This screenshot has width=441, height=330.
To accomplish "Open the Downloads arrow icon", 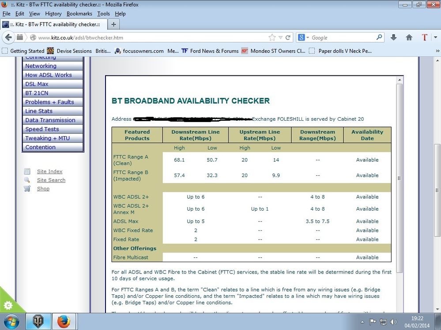I will 393,37.
